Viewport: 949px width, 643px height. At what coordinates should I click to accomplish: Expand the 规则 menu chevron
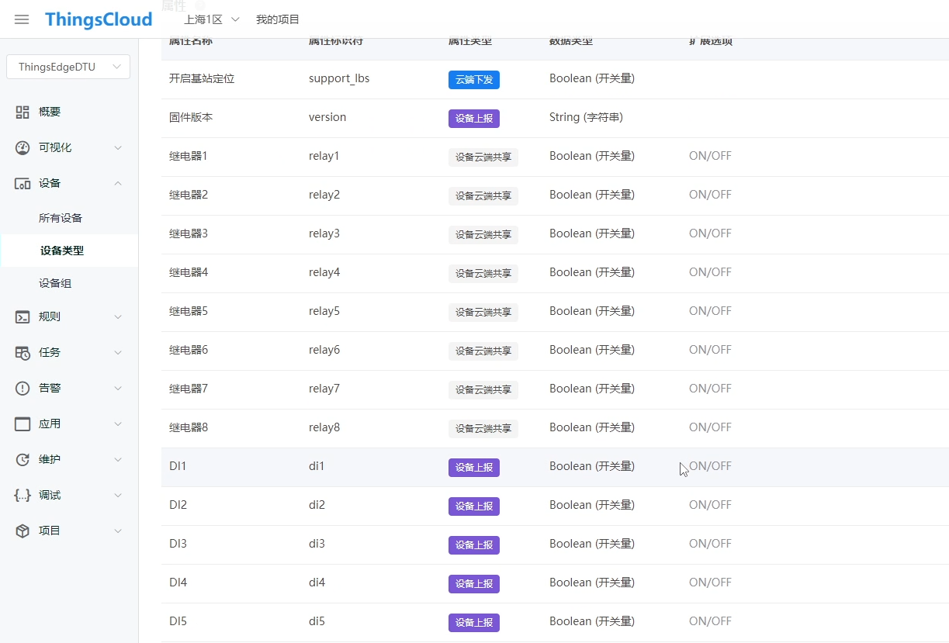(118, 316)
